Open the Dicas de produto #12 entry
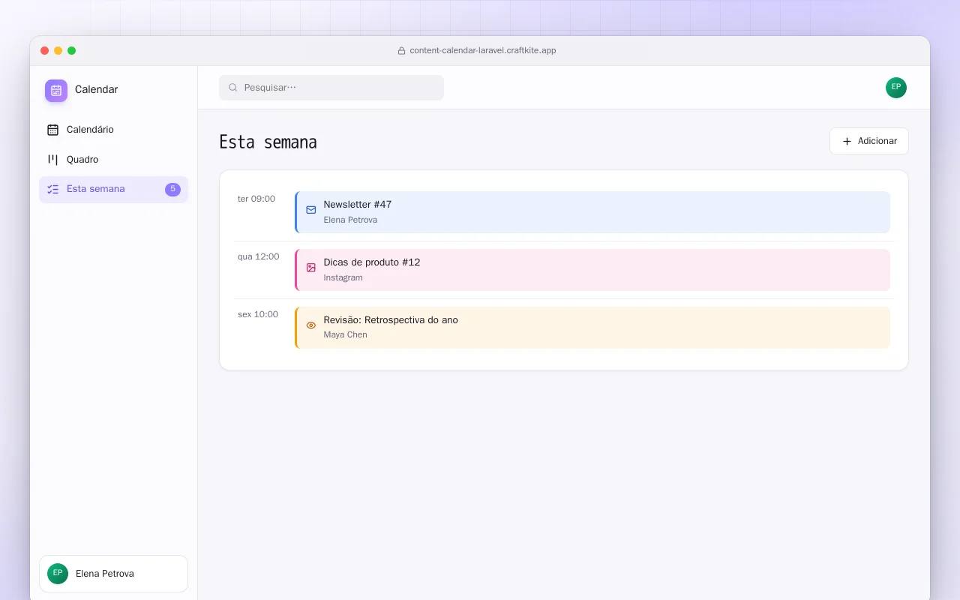 [x=592, y=270]
